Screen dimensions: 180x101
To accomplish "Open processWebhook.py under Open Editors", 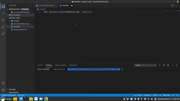I will click(x=21, y=12).
